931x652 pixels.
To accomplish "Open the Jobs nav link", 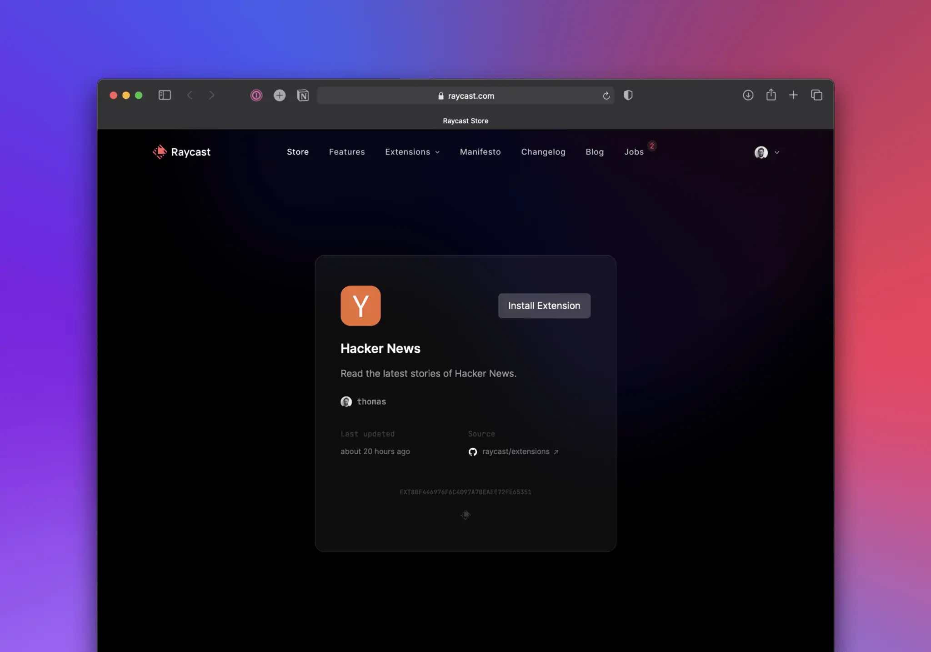I will (634, 152).
